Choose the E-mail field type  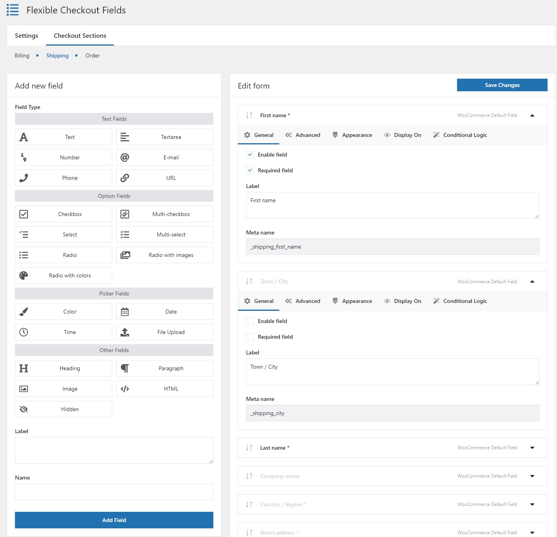coord(165,157)
